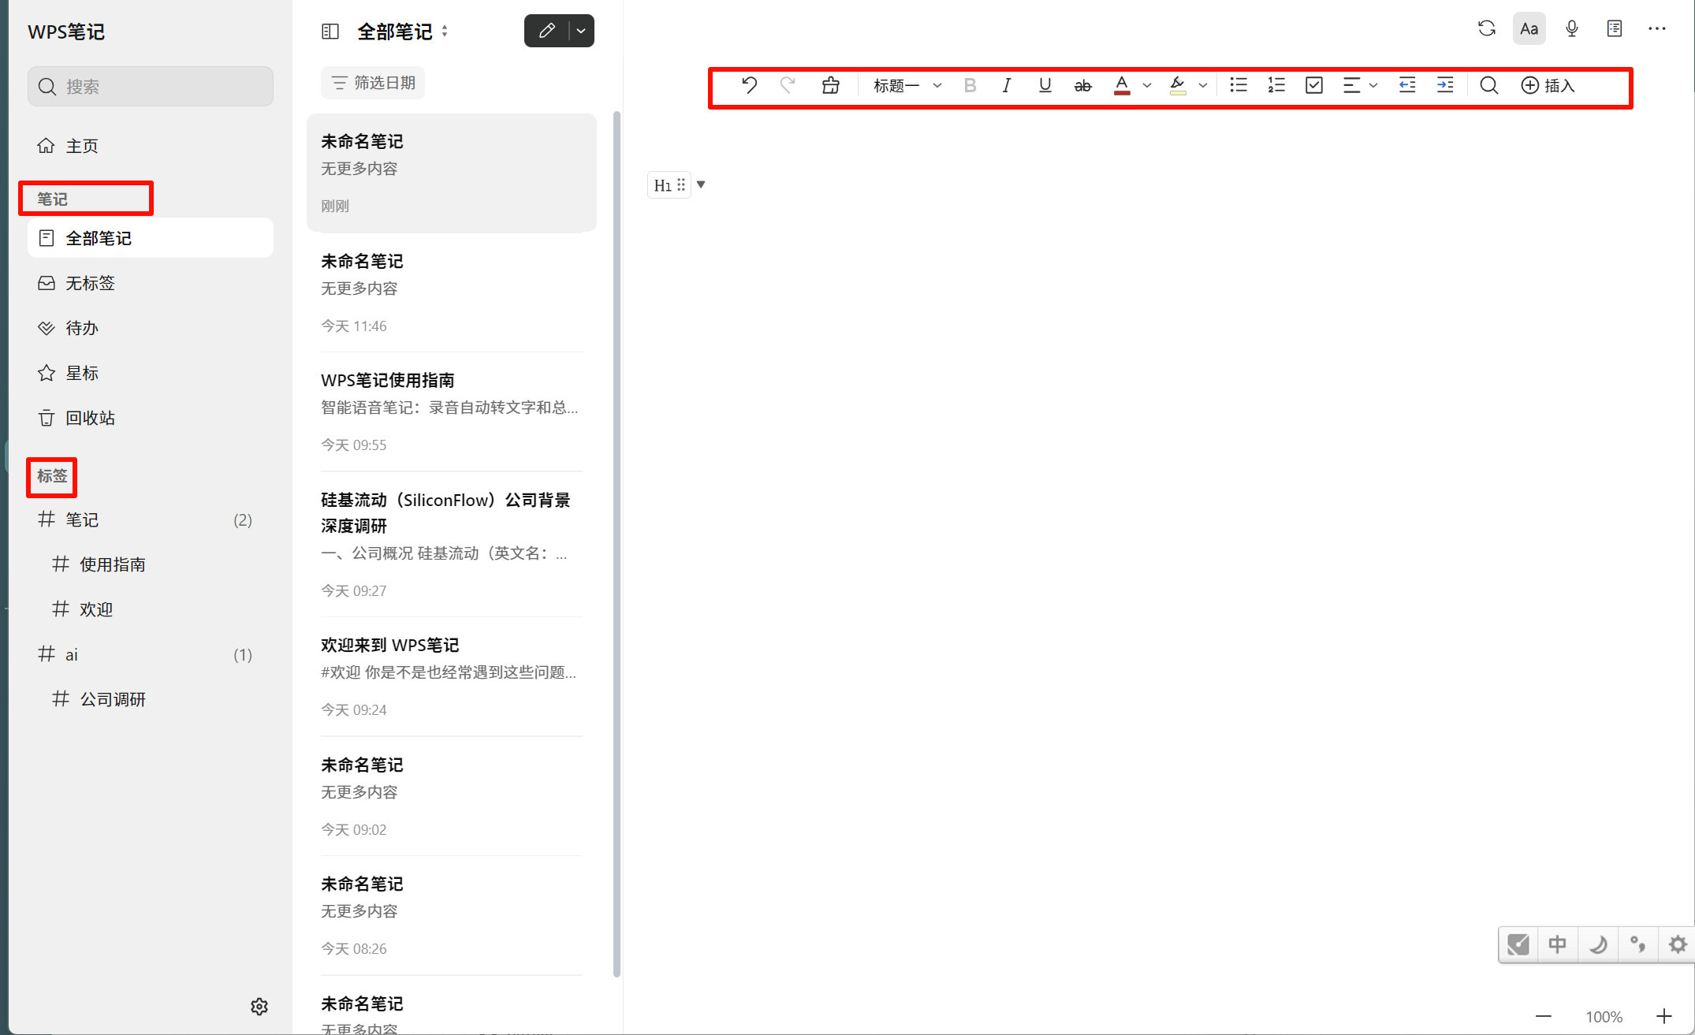Toggle the IME half-moon width mode
Screen dimensions: 1695x1035
[1598, 944]
